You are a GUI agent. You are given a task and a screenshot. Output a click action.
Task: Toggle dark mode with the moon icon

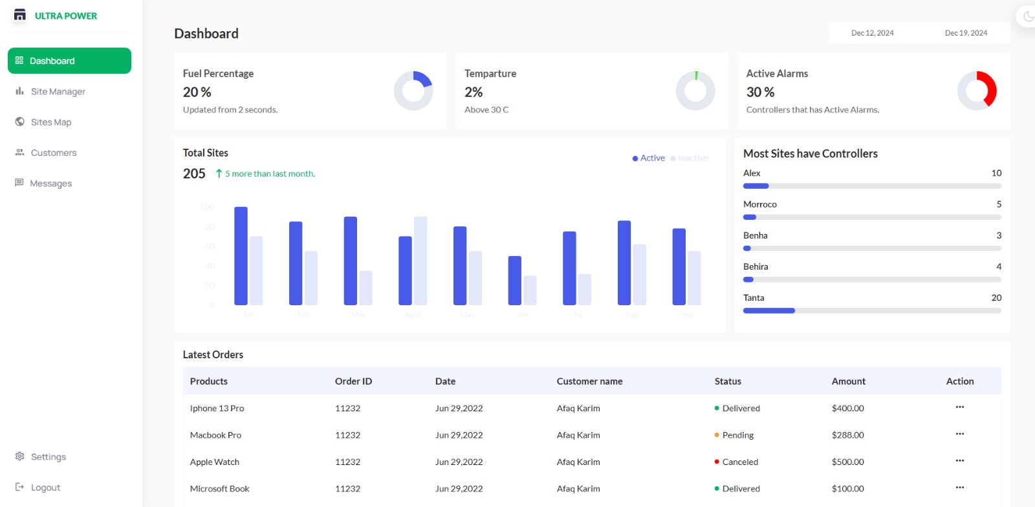point(1028,16)
